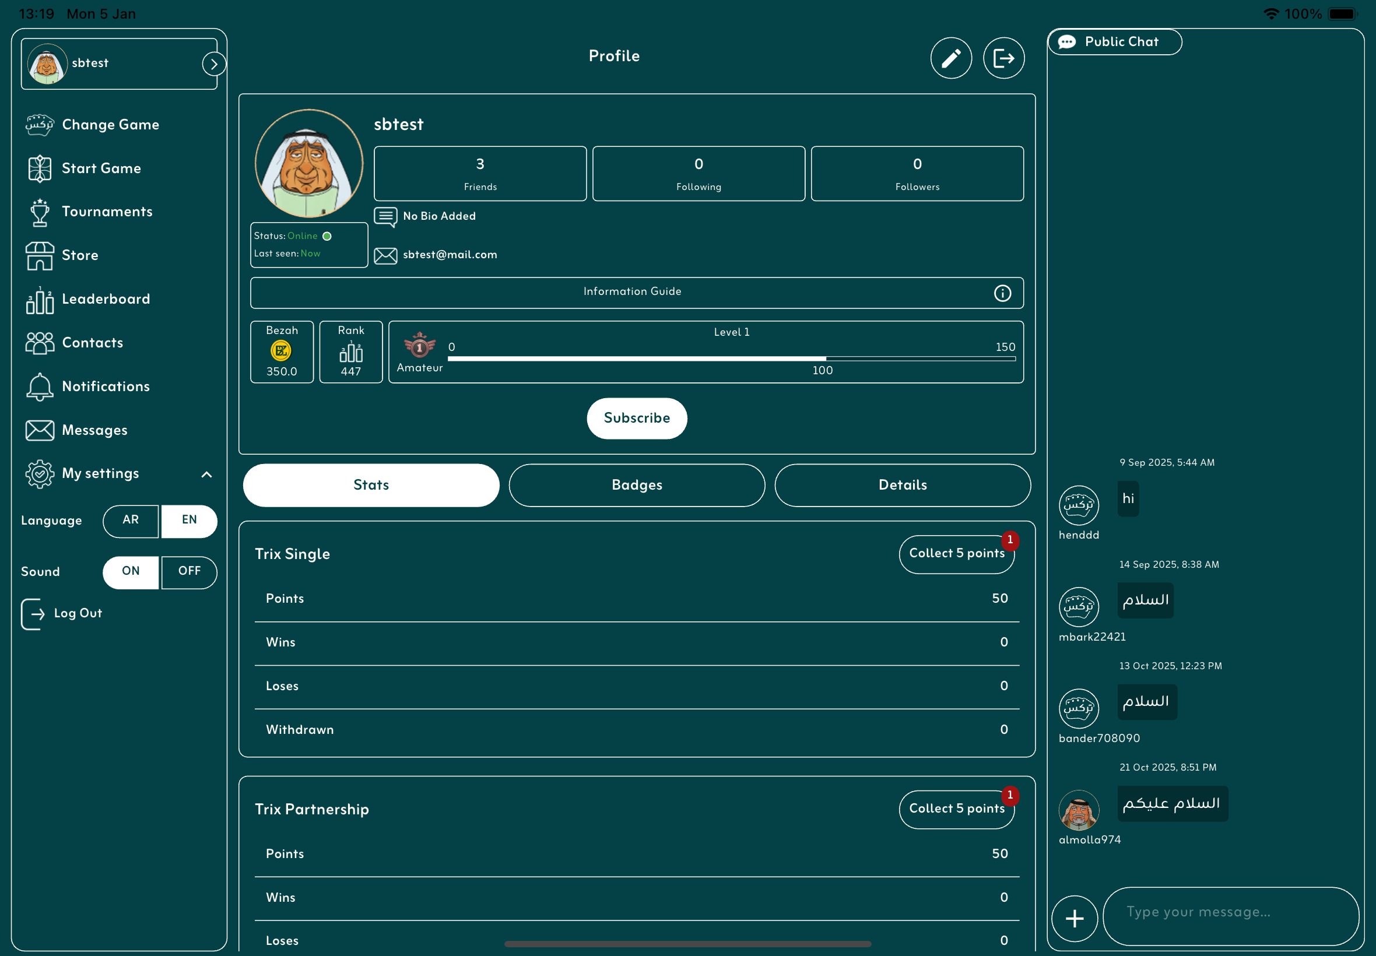
Task: Select the EN language option
Action: point(189,520)
